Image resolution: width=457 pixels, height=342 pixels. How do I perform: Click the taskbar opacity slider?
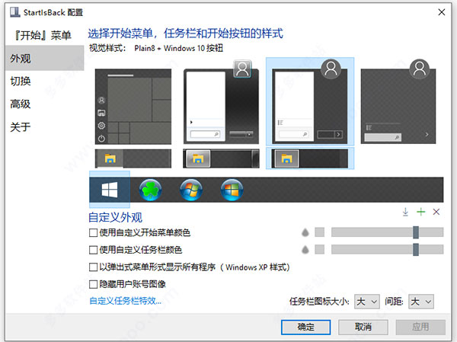click(x=388, y=250)
